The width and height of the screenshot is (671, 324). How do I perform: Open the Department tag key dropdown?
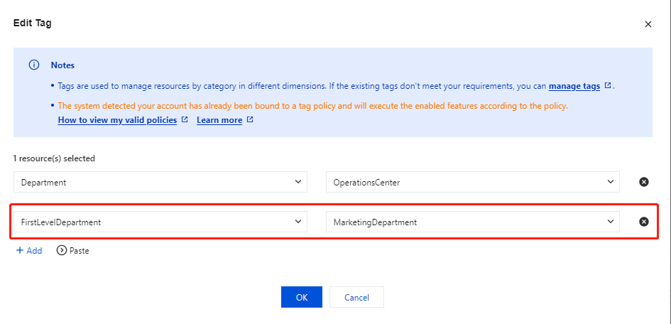pyautogui.click(x=160, y=182)
